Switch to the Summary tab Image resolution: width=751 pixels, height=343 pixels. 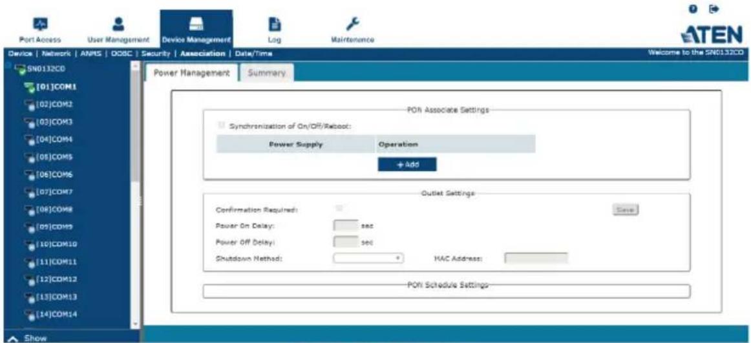tap(268, 73)
